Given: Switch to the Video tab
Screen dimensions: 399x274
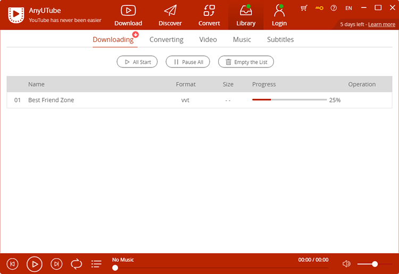Looking at the screenshot, I should pyautogui.click(x=208, y=40).
